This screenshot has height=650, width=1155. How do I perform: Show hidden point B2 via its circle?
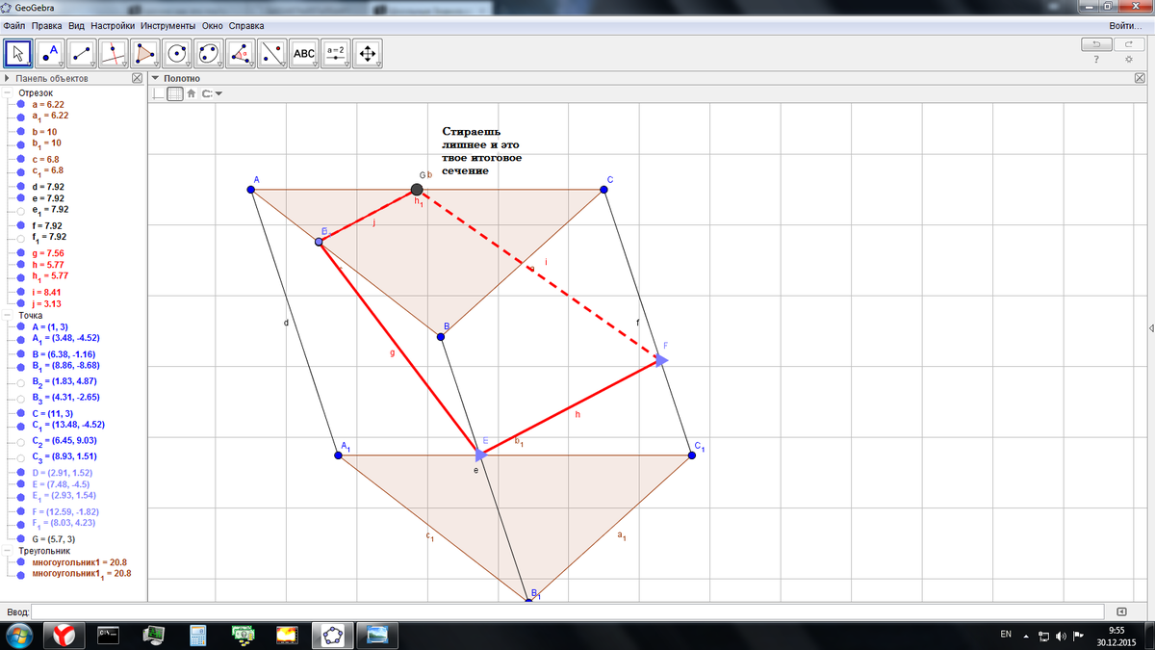click(21, 381)
